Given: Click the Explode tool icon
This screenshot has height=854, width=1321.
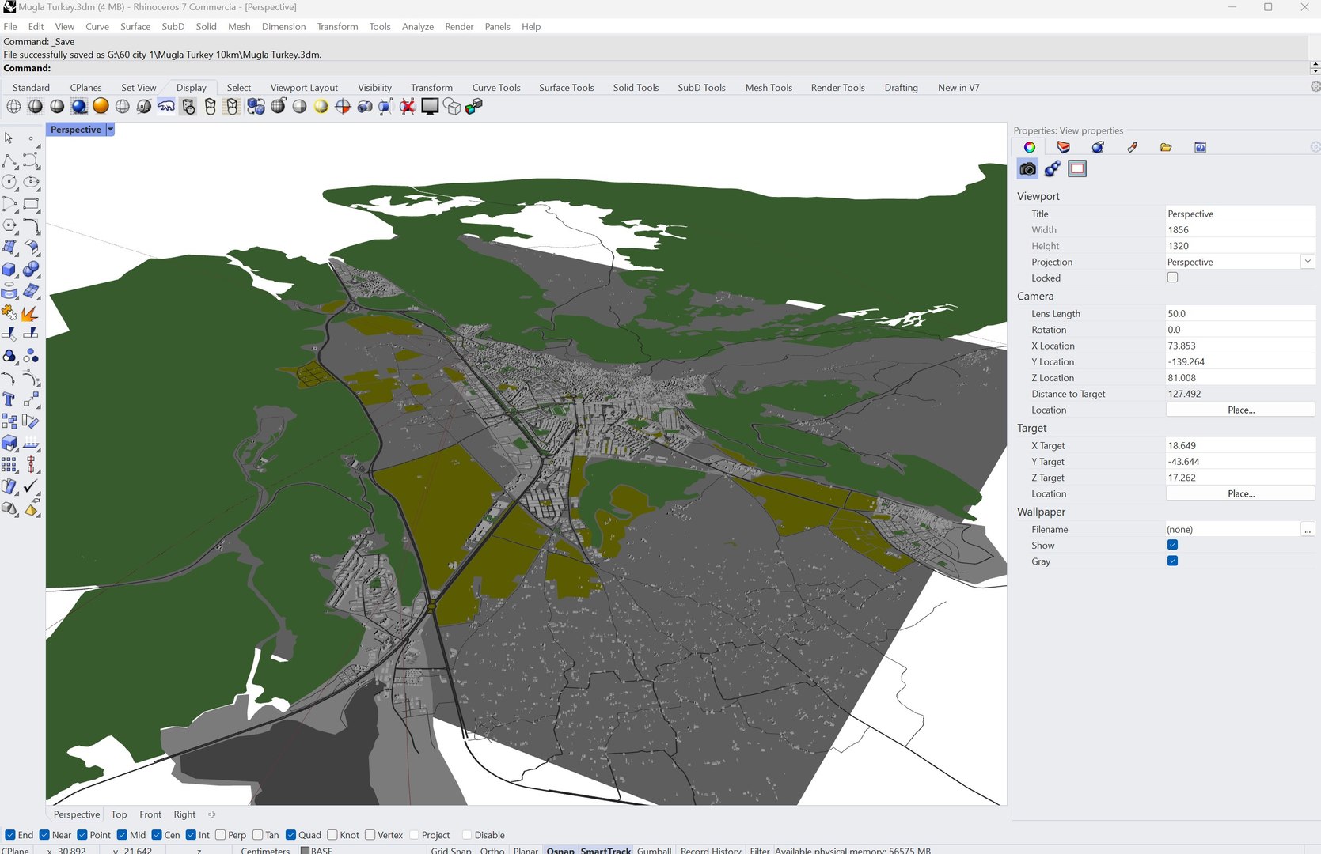Looking at the screenshot, I should point(31,314).
